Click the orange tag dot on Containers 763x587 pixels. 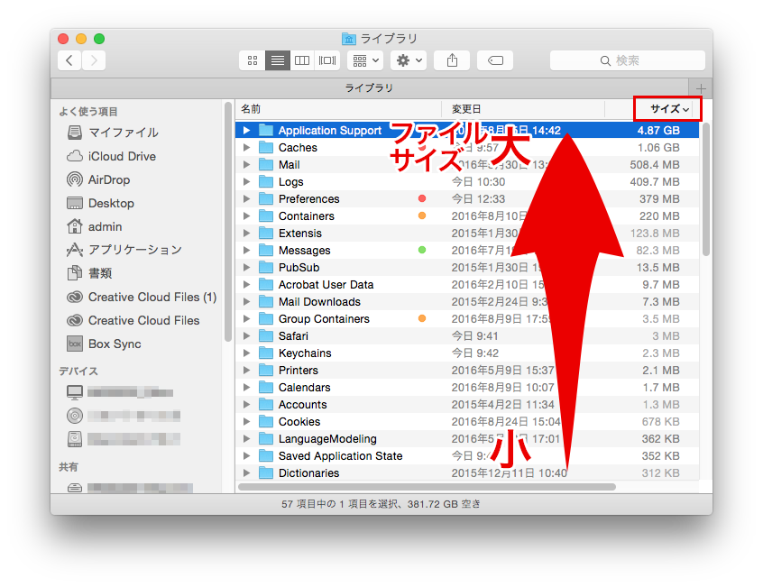(422, 216)
